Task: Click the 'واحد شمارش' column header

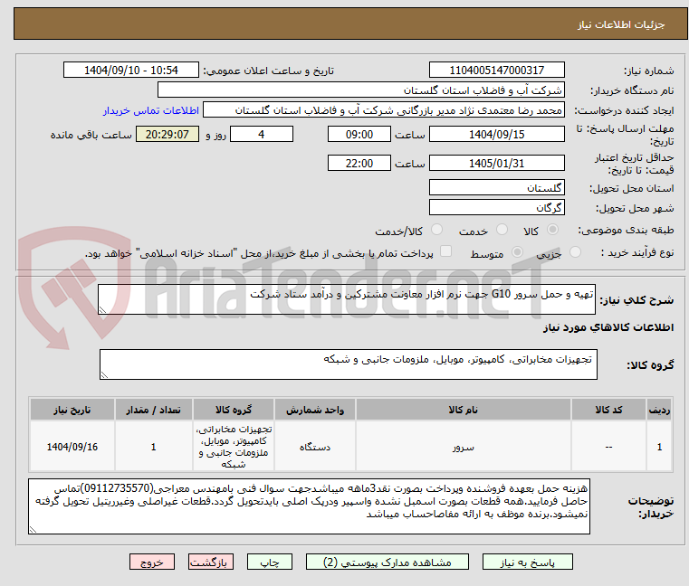Action: point(315,410)
